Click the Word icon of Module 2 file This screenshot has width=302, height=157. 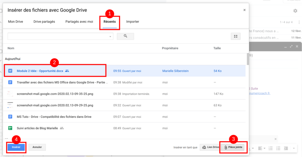click(x=10, y=71)
